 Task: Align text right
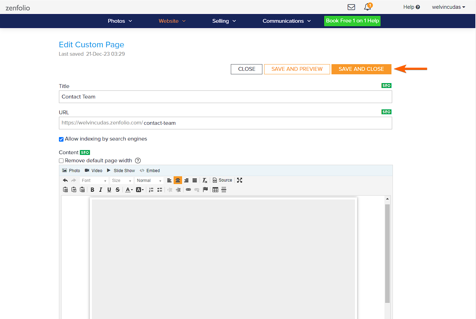[x=186, y=180]
